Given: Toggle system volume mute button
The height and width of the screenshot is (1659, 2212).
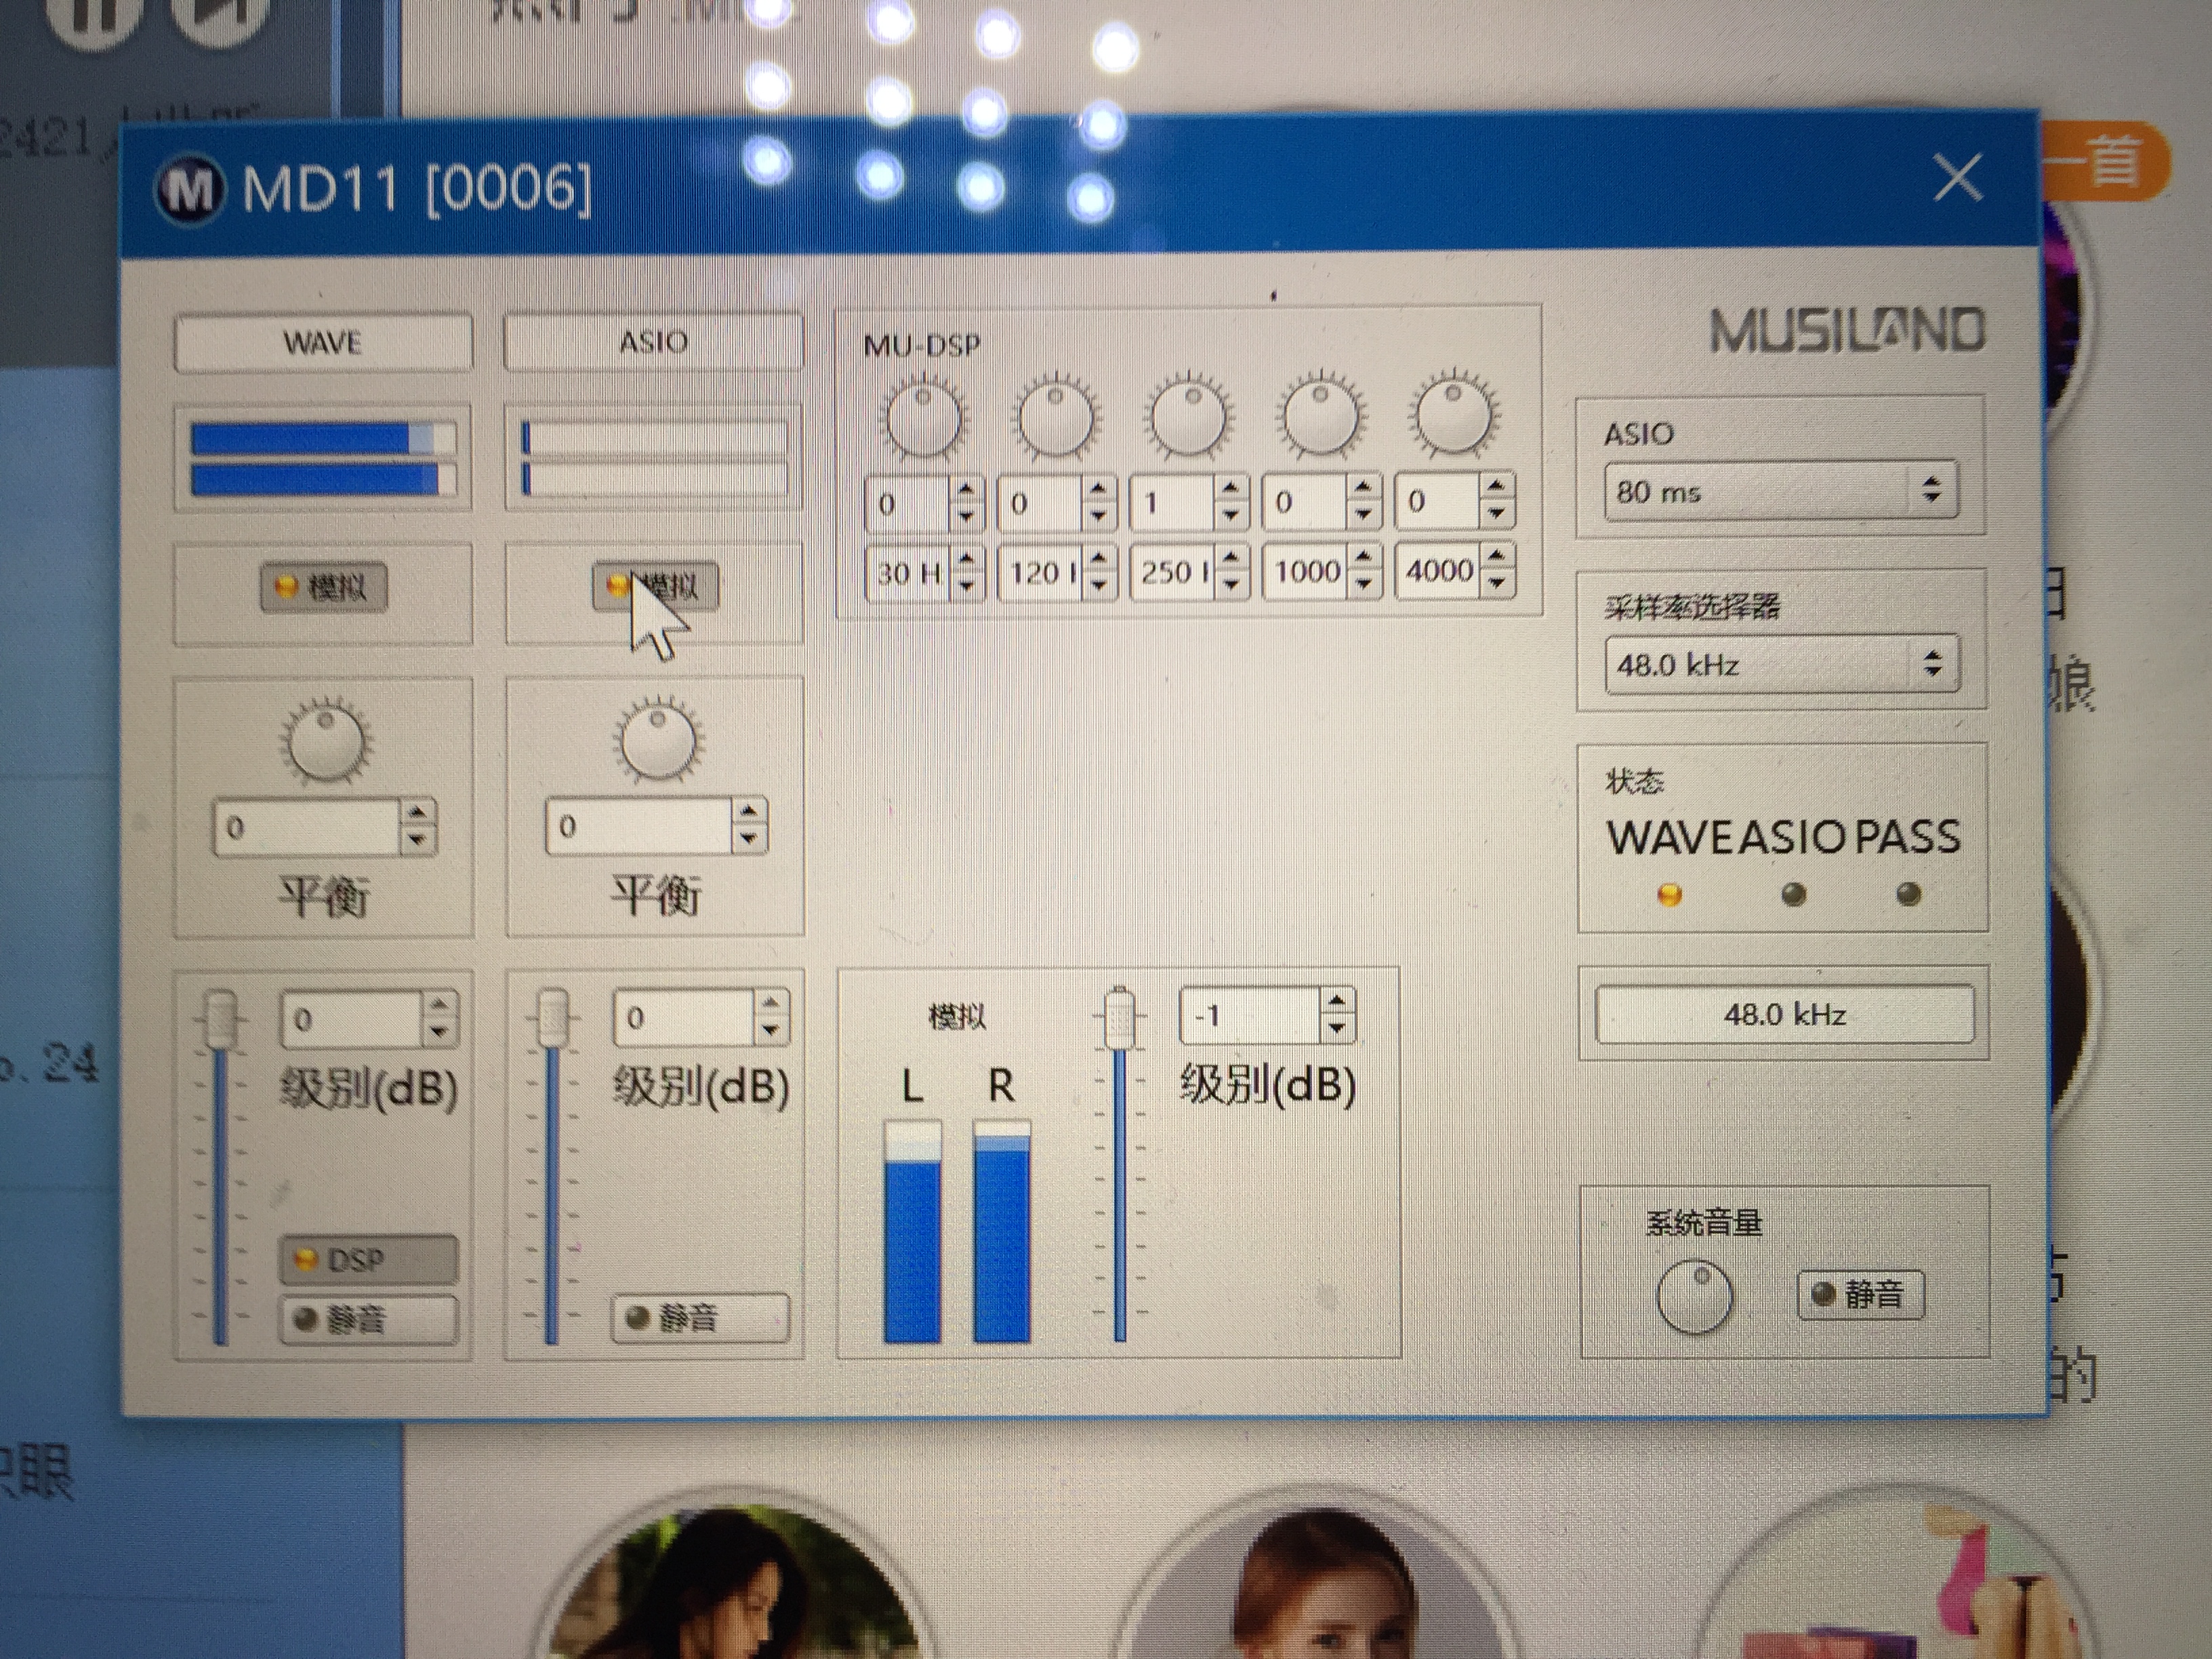Looking at the screenshot, I should tap(1860, 1295).
